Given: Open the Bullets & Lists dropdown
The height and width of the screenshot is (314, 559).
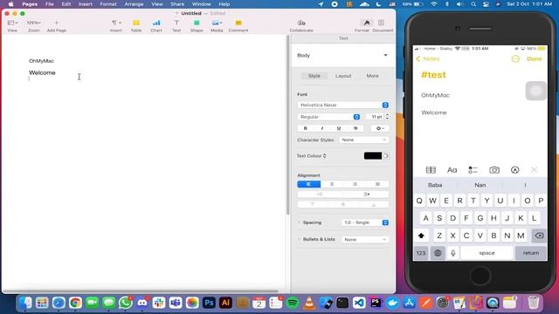Looking at the screenshot, I should 365,240.
